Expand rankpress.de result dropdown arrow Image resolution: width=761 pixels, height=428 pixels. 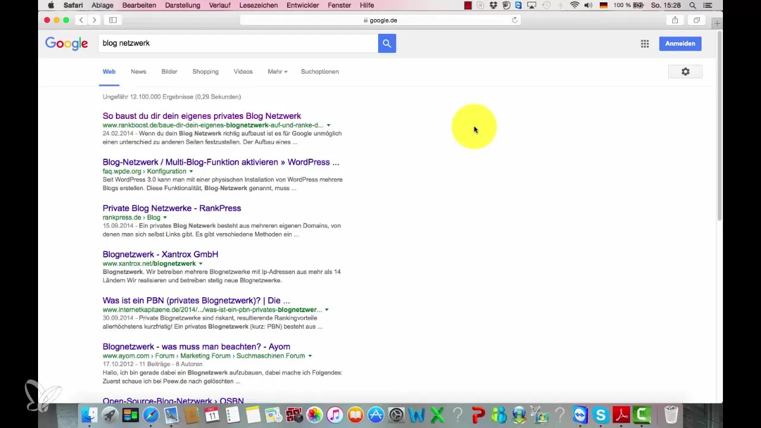click(165, 218)
